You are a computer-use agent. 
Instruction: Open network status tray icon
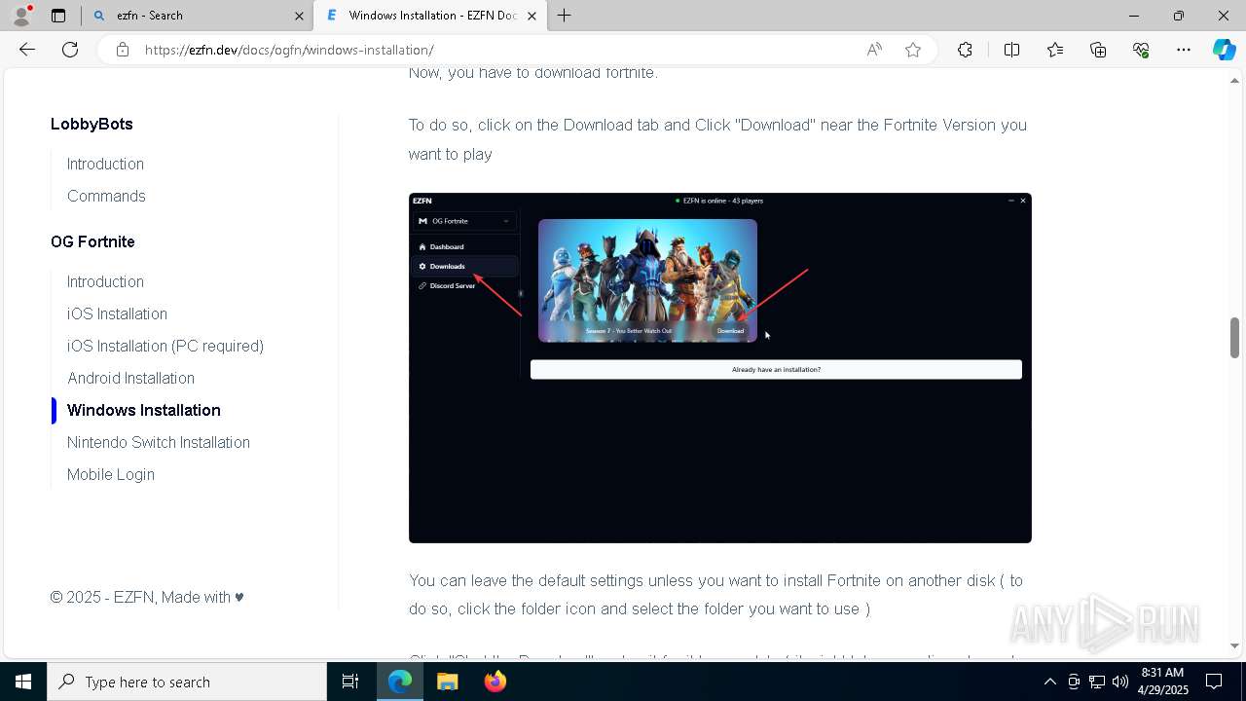[x=1097, y=682]
